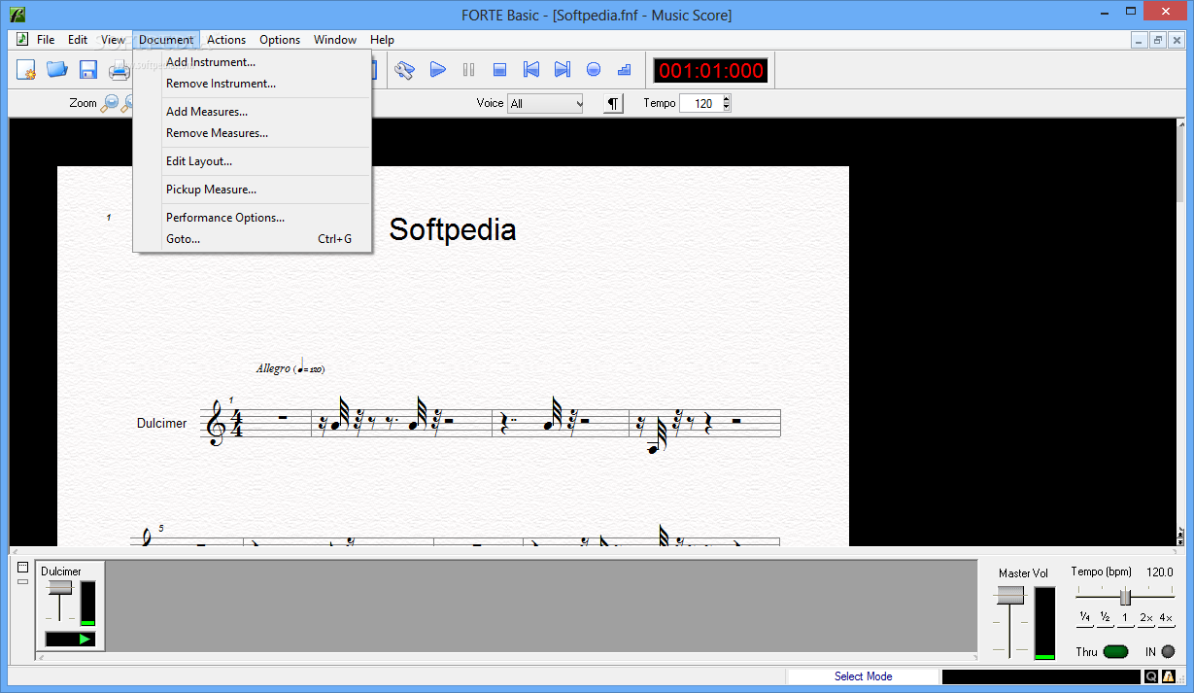Open the Help menu
The height and width of the screenshot is (693, 1194).
coord(382,40)
